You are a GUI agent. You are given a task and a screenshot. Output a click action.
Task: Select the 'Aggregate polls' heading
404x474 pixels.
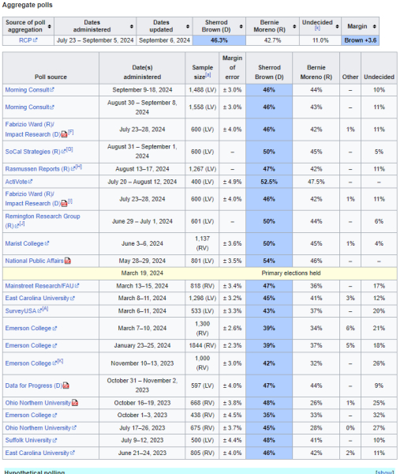27,5
